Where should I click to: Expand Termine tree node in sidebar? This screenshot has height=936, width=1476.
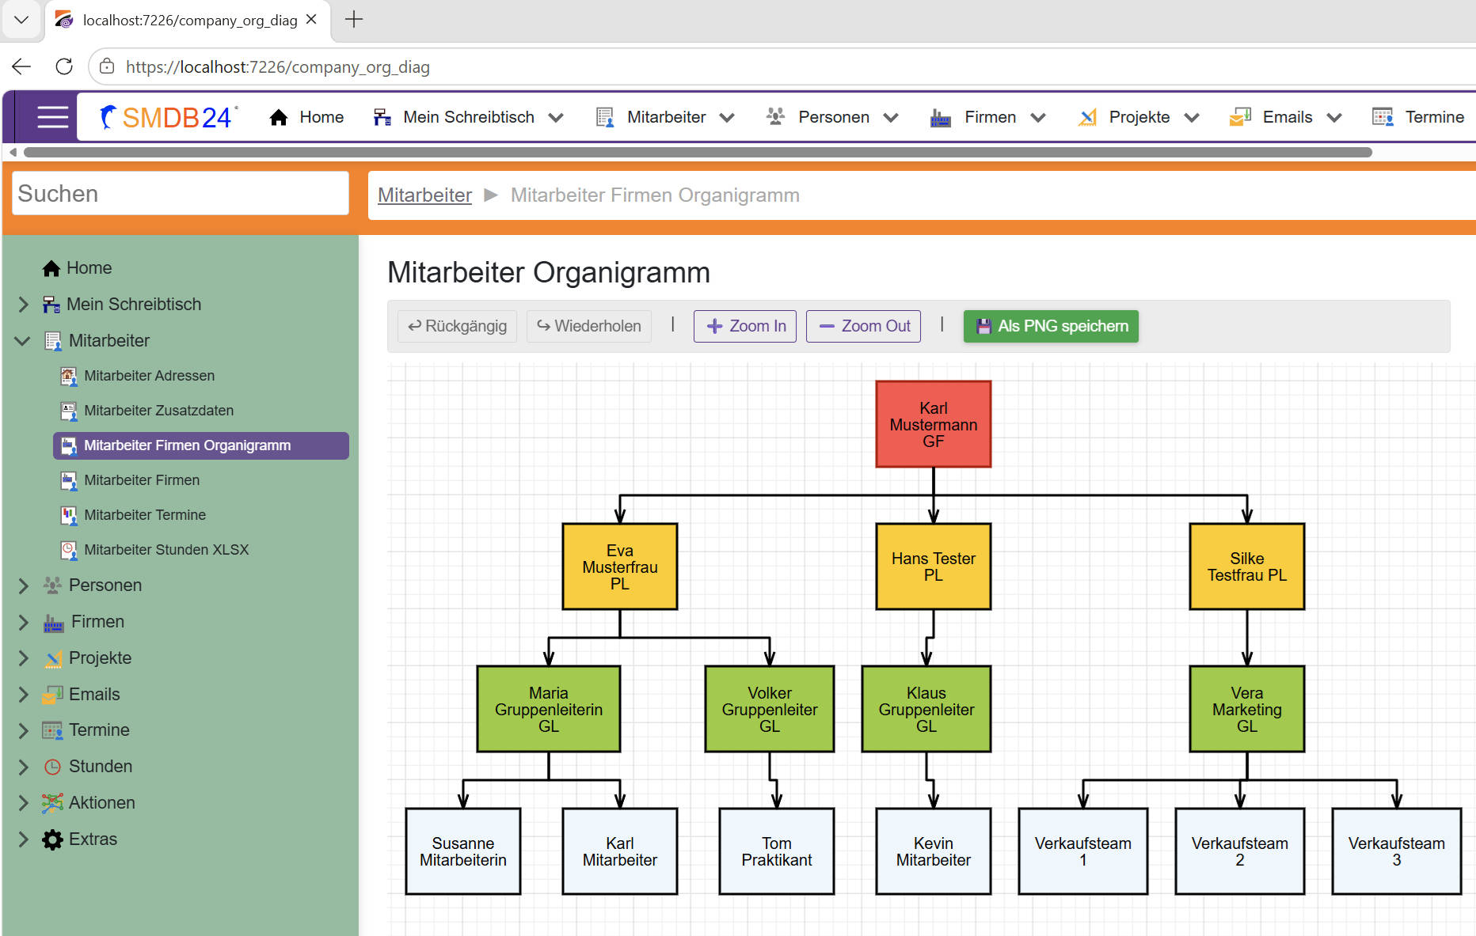pyautogui.click(x=23, y=730)
